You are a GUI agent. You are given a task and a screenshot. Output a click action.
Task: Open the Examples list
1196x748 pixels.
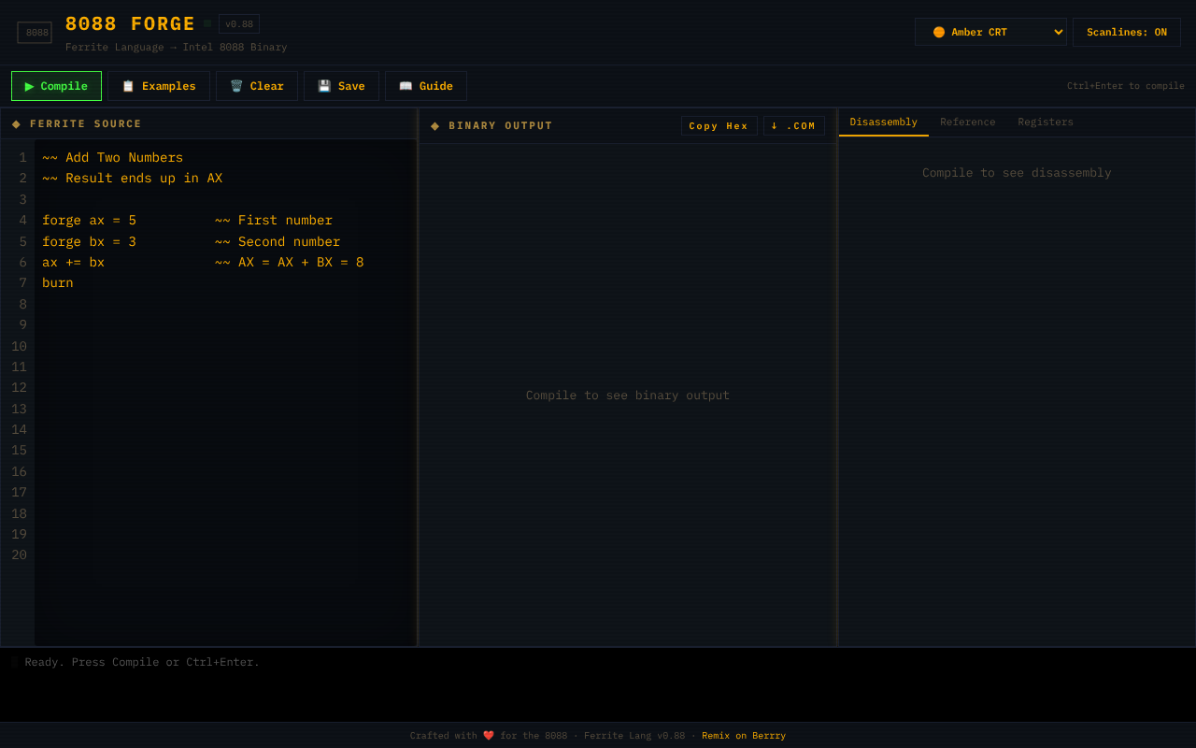pyautogui.click(x=159, y=86)
